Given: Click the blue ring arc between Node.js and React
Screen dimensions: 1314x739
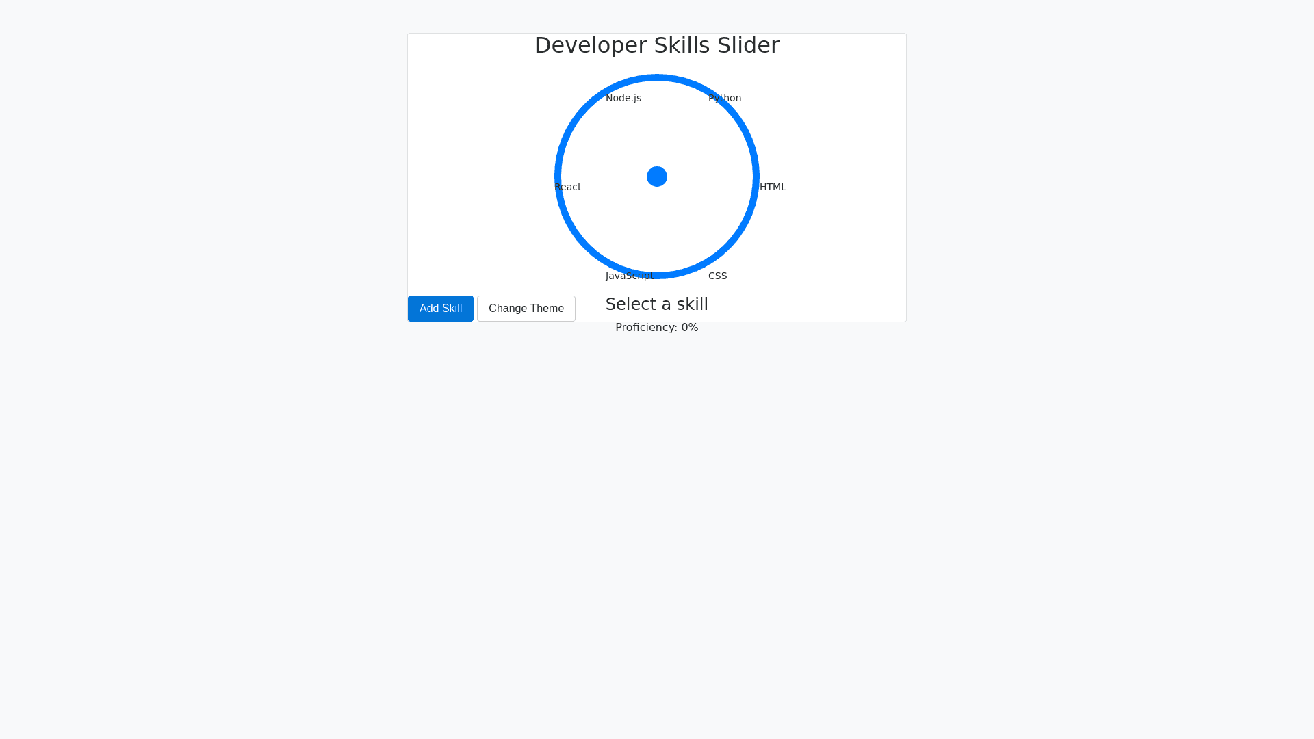Looking at the screenshot, I should coord(571,127).
